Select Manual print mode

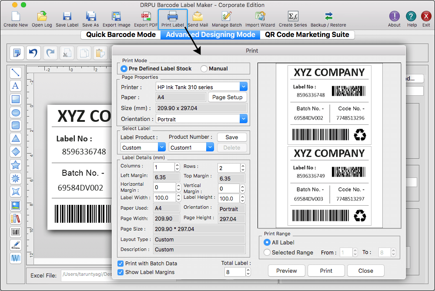[204, 69]
